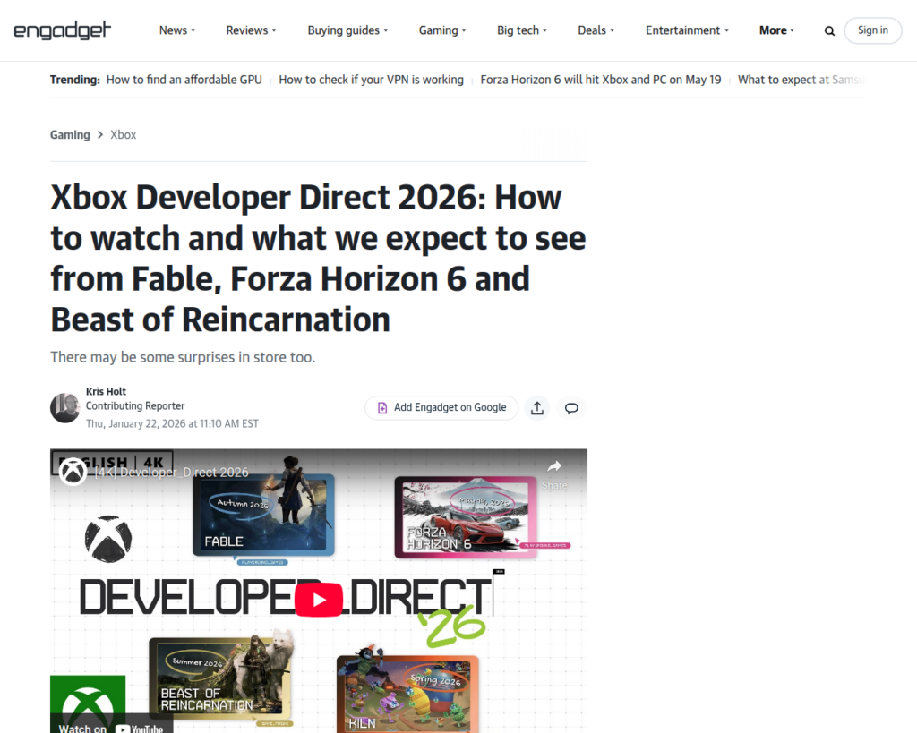The image size is (917, 733).
Task: Click the Sign in button
Action: pos(872,30)
